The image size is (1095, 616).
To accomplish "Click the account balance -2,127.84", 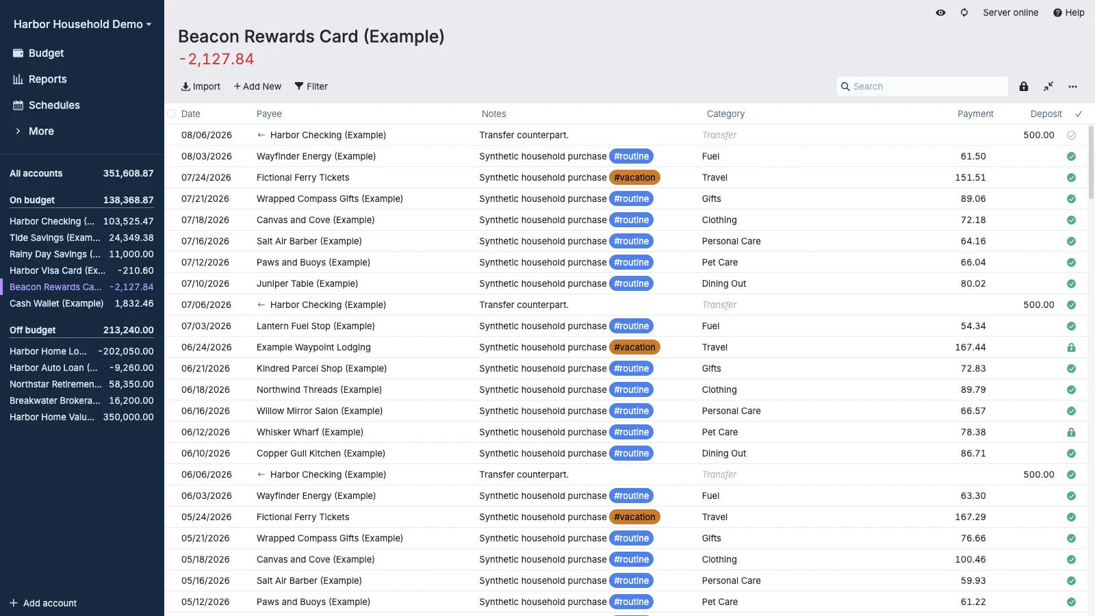I will (216, 60).
